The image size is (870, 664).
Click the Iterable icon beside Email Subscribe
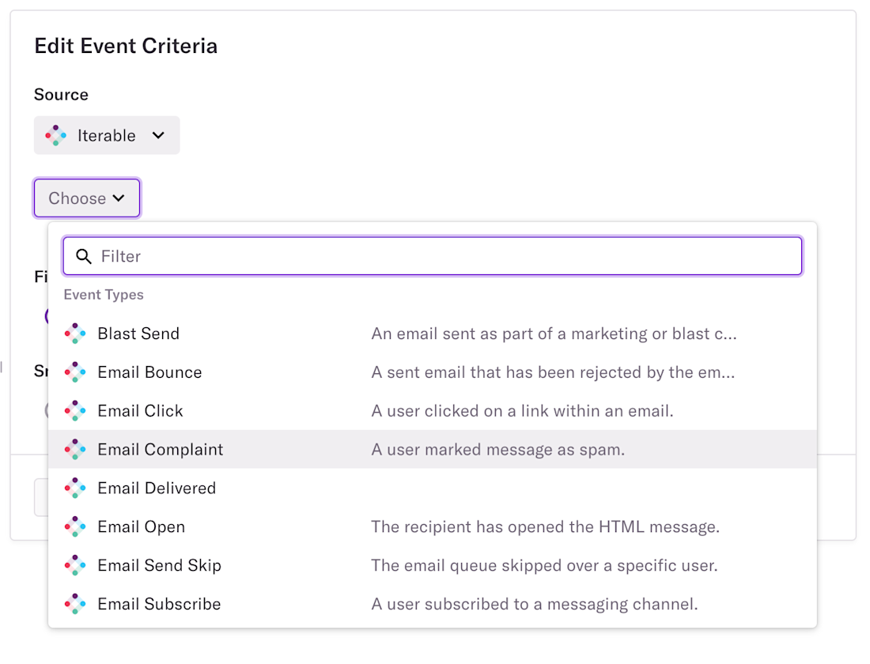click(75, 605)
